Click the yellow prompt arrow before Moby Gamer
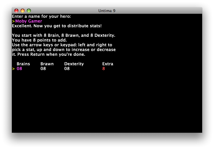 click(13, 21)
